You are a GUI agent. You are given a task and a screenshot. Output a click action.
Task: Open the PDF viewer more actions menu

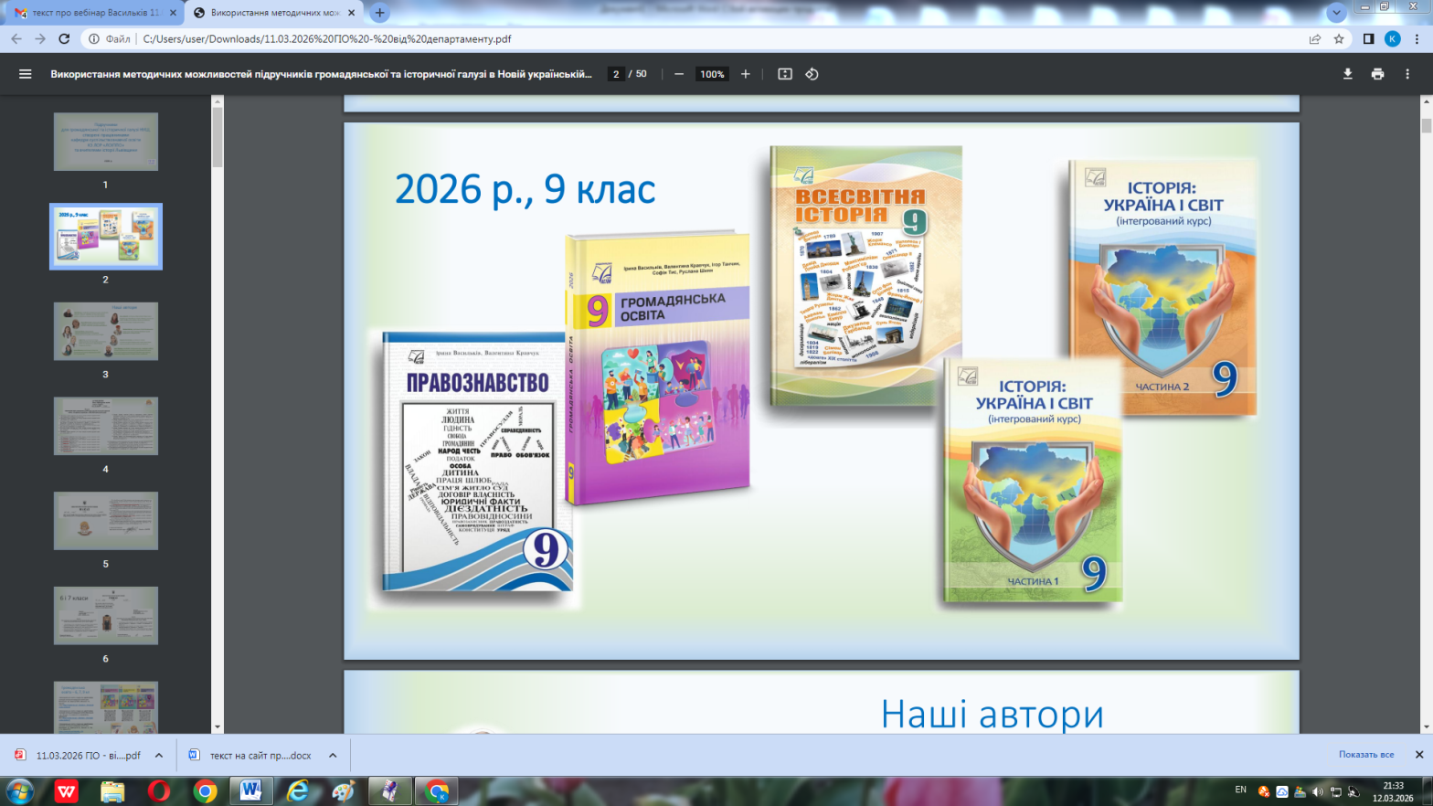coord(1407,74)
